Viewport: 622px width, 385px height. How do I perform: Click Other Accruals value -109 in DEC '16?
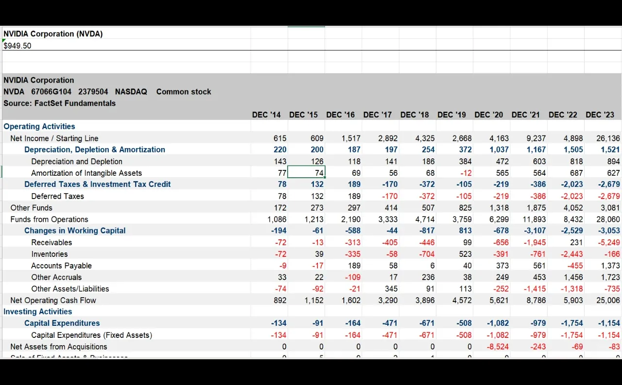pos(352,277)
